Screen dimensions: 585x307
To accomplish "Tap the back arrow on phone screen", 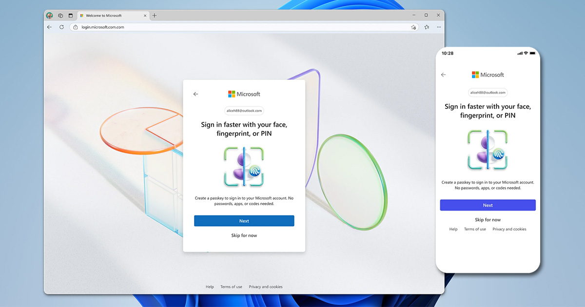I will tap(443, 75).
